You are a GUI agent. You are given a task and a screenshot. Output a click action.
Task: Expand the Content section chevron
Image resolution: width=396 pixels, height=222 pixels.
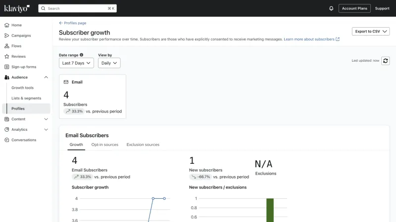tap(46, 119)
